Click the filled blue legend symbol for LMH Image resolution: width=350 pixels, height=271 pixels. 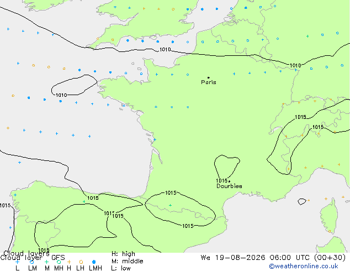[94, 262]
